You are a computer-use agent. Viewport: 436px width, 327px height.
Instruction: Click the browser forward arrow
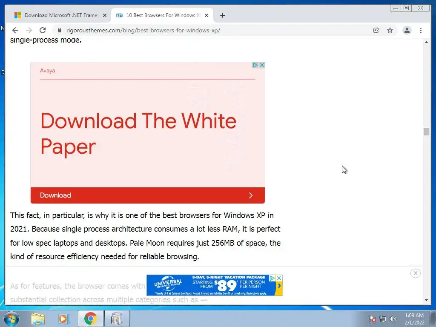pyautogui.click(x=29, y=30)
